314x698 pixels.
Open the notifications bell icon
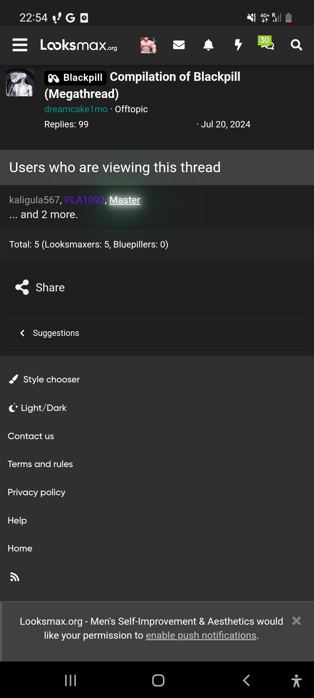(x=208, y=45)
